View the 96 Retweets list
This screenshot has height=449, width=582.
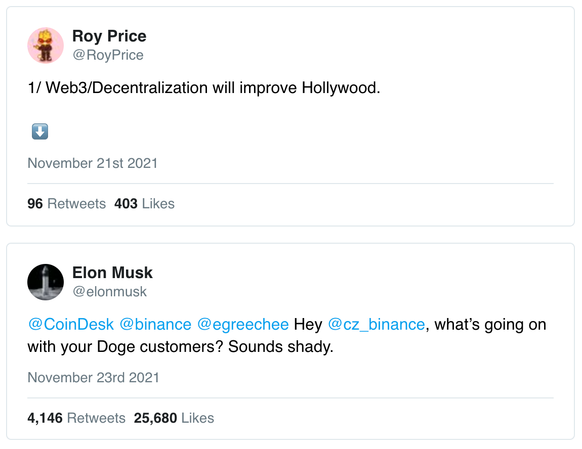click(x=67, y=204)
